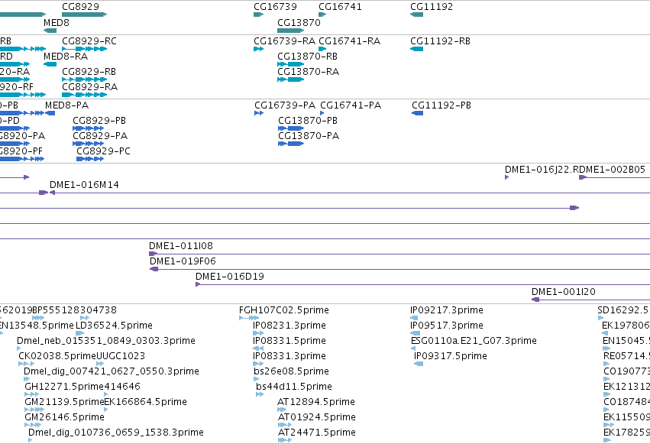Select transcript CG8929-RB
This screenshot has width=650, height=444.
point(85,79)
